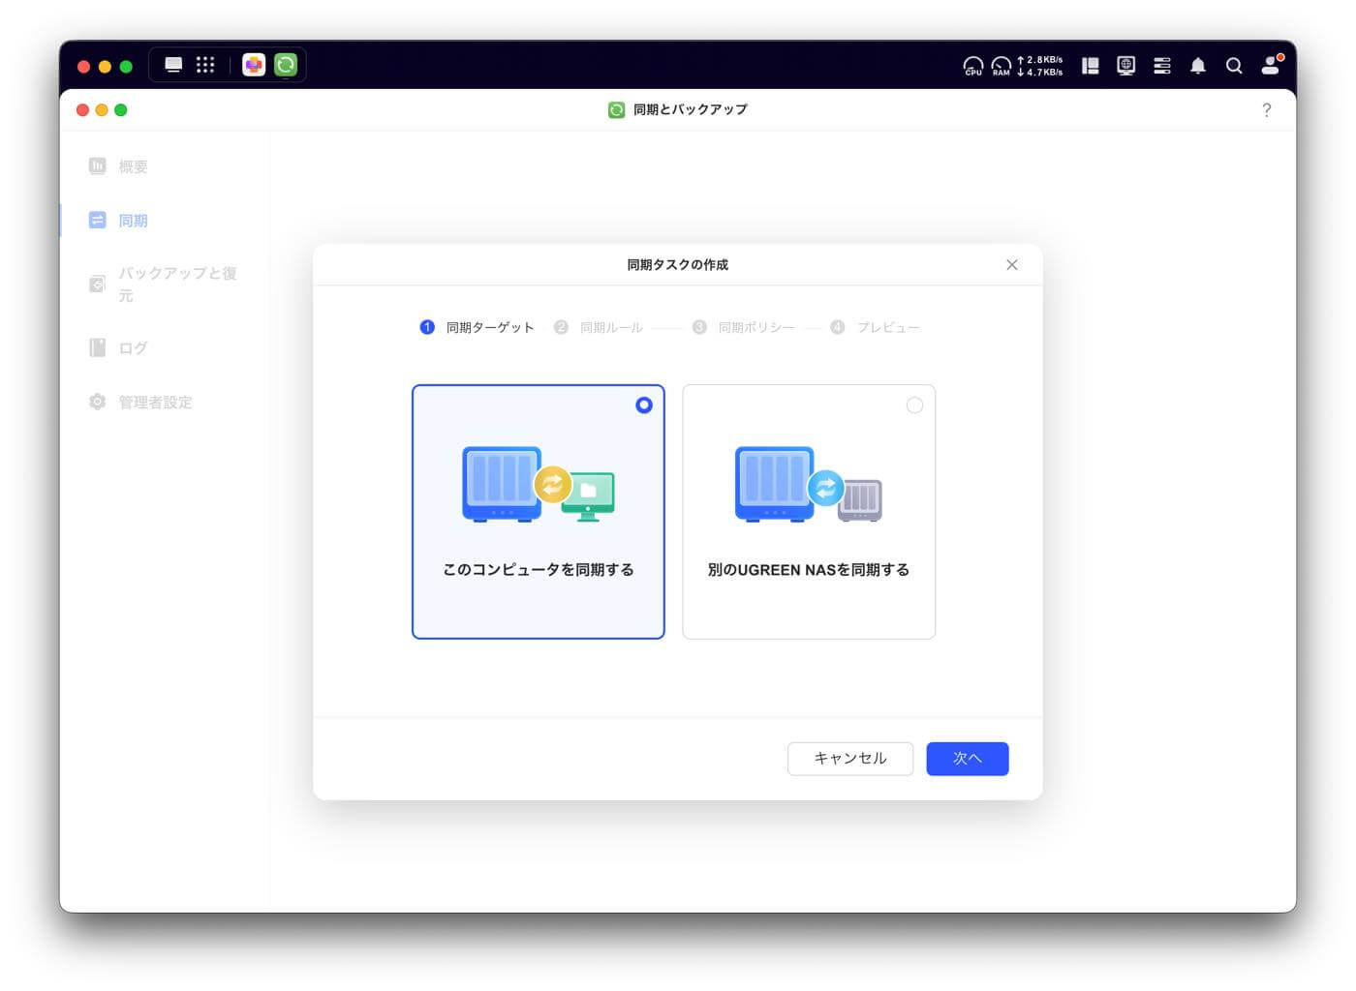Open the desktop view icon in top bar
Viewport: 1356px width, 991px height.
173,65
